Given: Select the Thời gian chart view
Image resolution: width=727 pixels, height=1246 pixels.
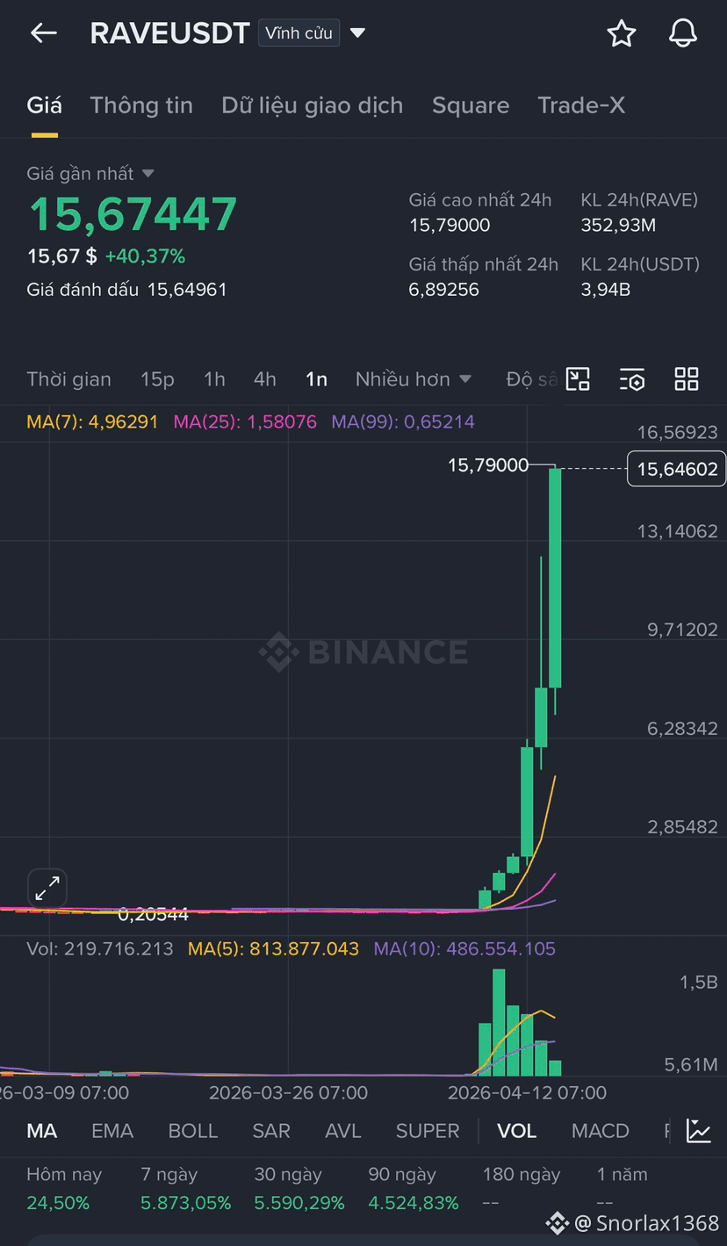Looking at the screenshot, I should click(68, 379).
